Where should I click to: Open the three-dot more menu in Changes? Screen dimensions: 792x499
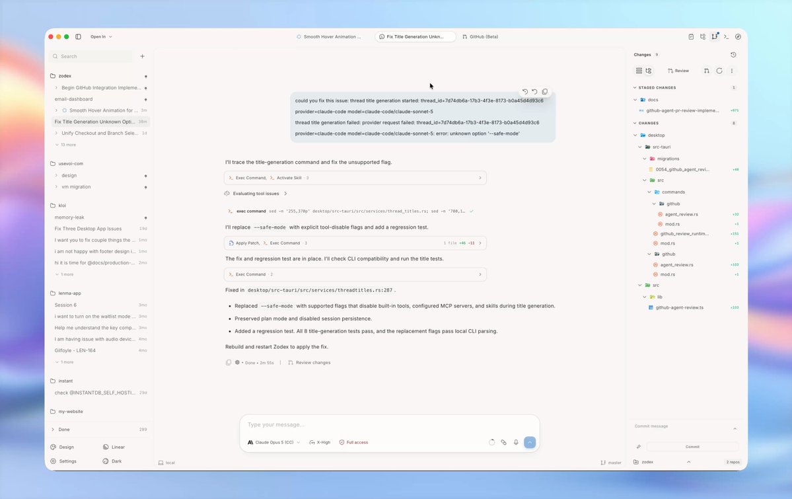(x=732, y=71)
